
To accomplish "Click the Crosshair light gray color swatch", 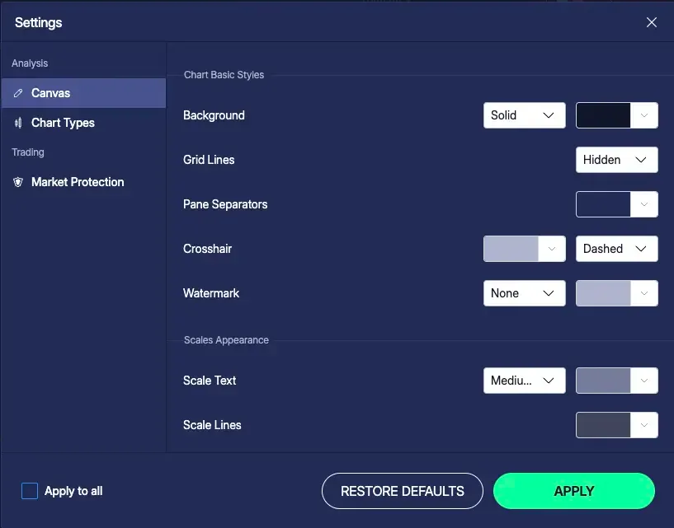I will (511, 249).
